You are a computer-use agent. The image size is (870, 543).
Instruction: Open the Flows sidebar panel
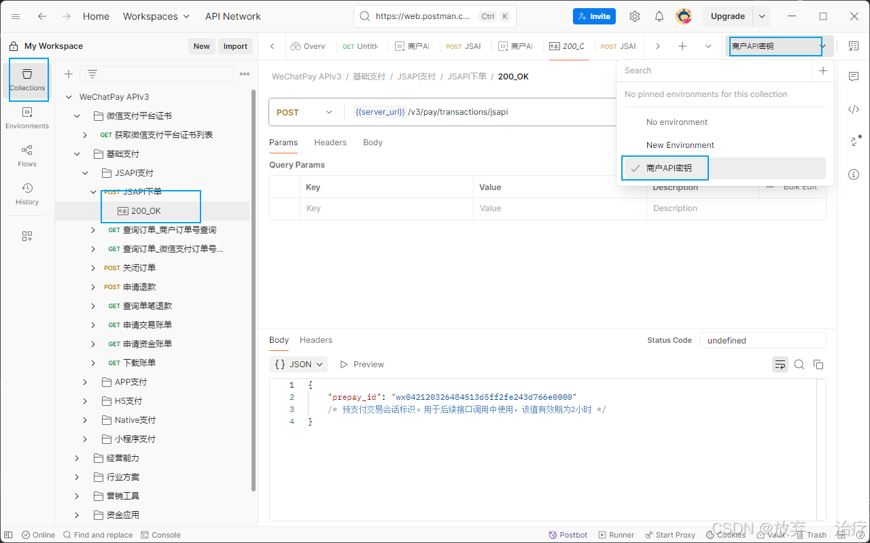[x=27, y=156]
